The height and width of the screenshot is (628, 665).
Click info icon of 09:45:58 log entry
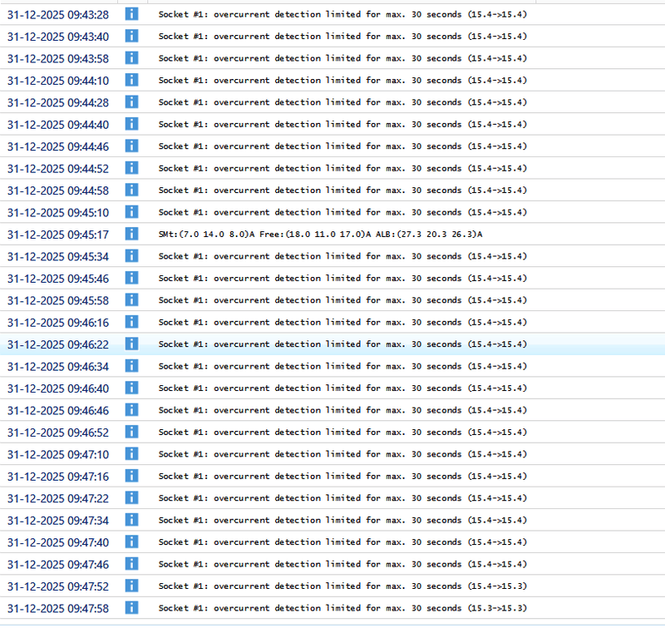[131, 300]
